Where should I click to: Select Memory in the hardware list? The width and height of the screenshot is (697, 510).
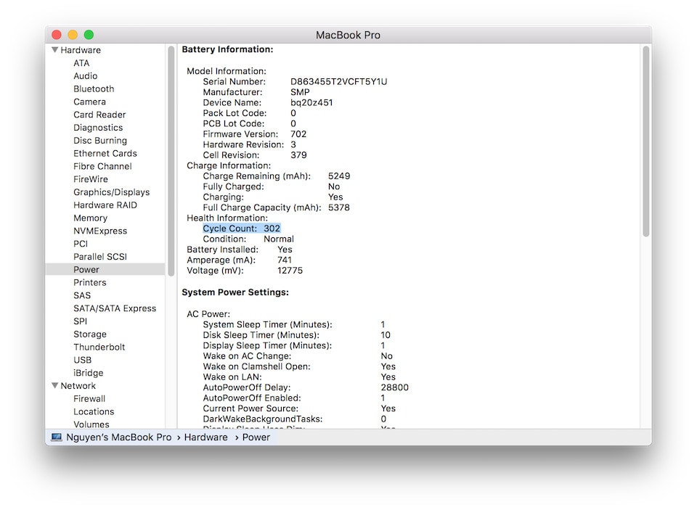pyautogui.click(x=90, y=218)
